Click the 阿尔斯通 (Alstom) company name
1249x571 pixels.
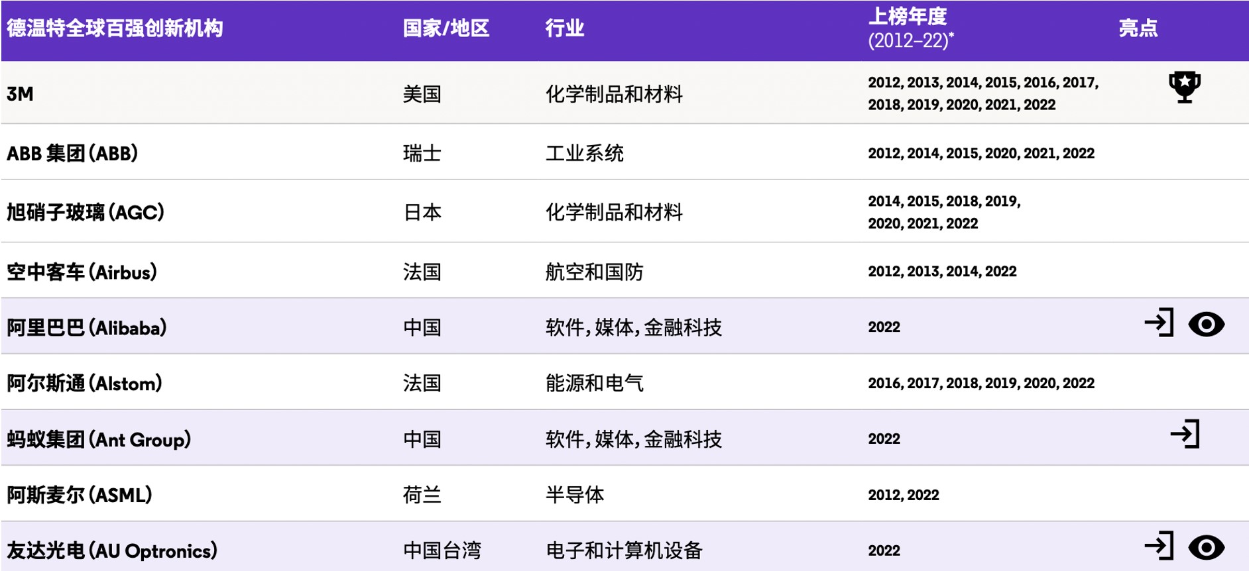(x=84, y=384)
